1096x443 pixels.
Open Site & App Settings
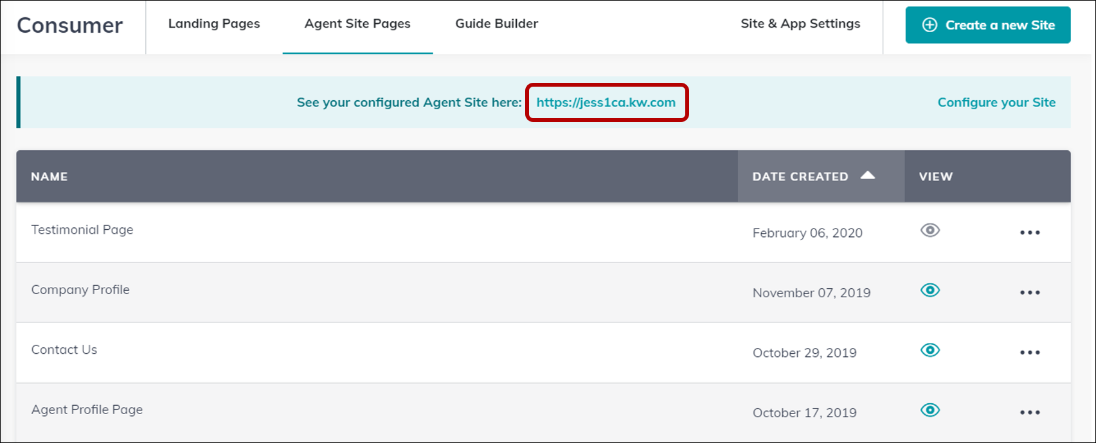point(800,24)
